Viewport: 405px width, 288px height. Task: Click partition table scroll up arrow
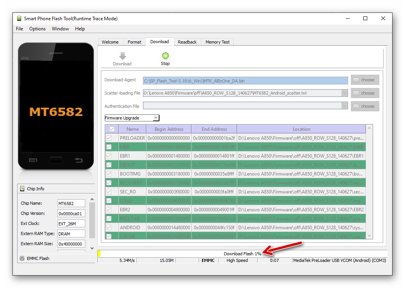tap(369, 128)
